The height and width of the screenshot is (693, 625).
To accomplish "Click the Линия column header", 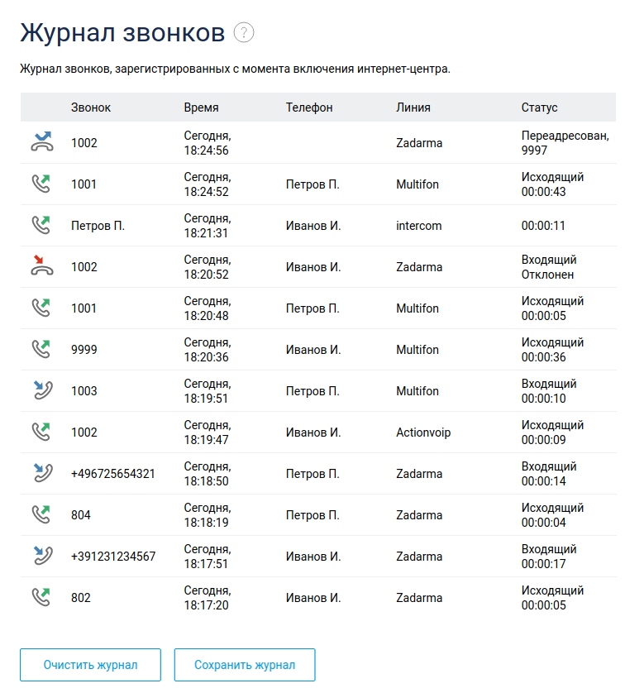I will tap(413, 108).
